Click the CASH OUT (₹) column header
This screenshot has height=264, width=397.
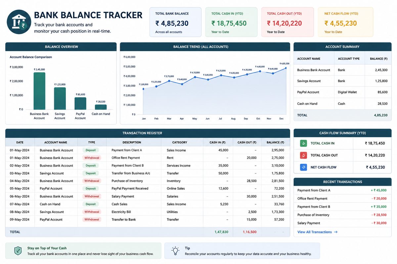(247, 143)
